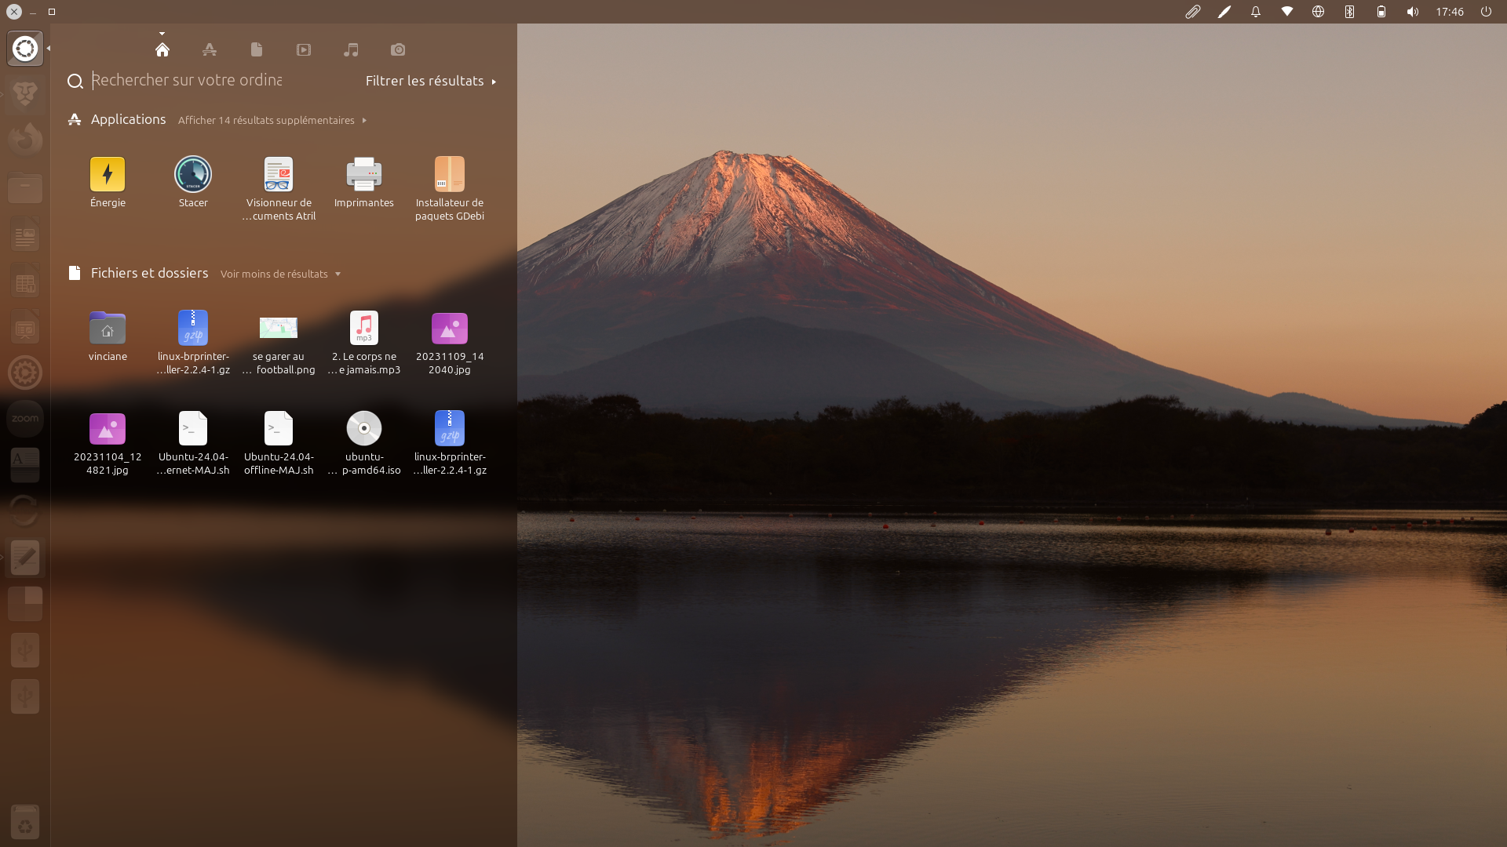Screen dimensions: 1507x847
Task: Open the Imprimantes application
Action: [x=364, y=175]
